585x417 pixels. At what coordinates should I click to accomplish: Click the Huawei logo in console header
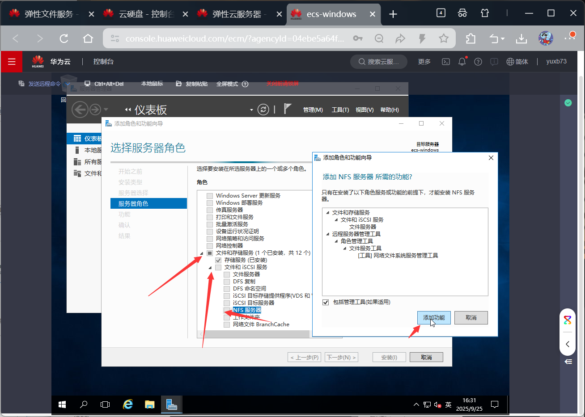tap(38, 61)
